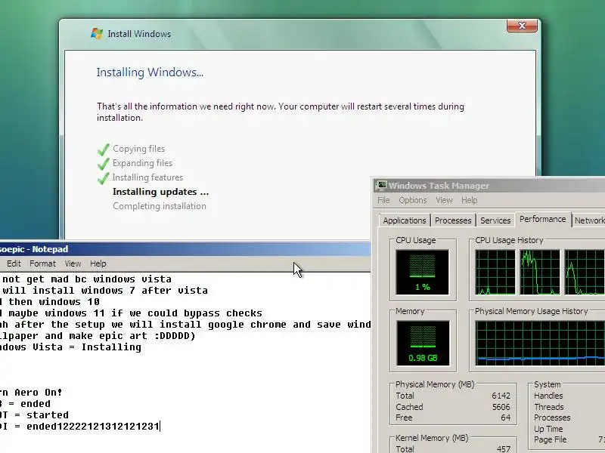Click the Physical Memory Usage History graph
Screen dimensions: 605x453
pos(540,343)
